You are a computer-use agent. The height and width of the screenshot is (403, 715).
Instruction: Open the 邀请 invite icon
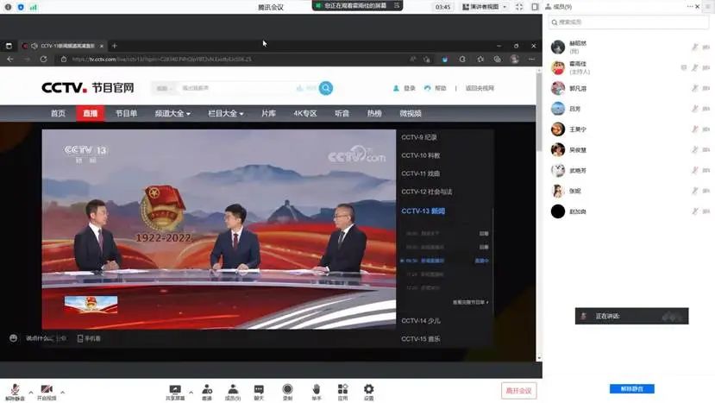tap(207, 390)
